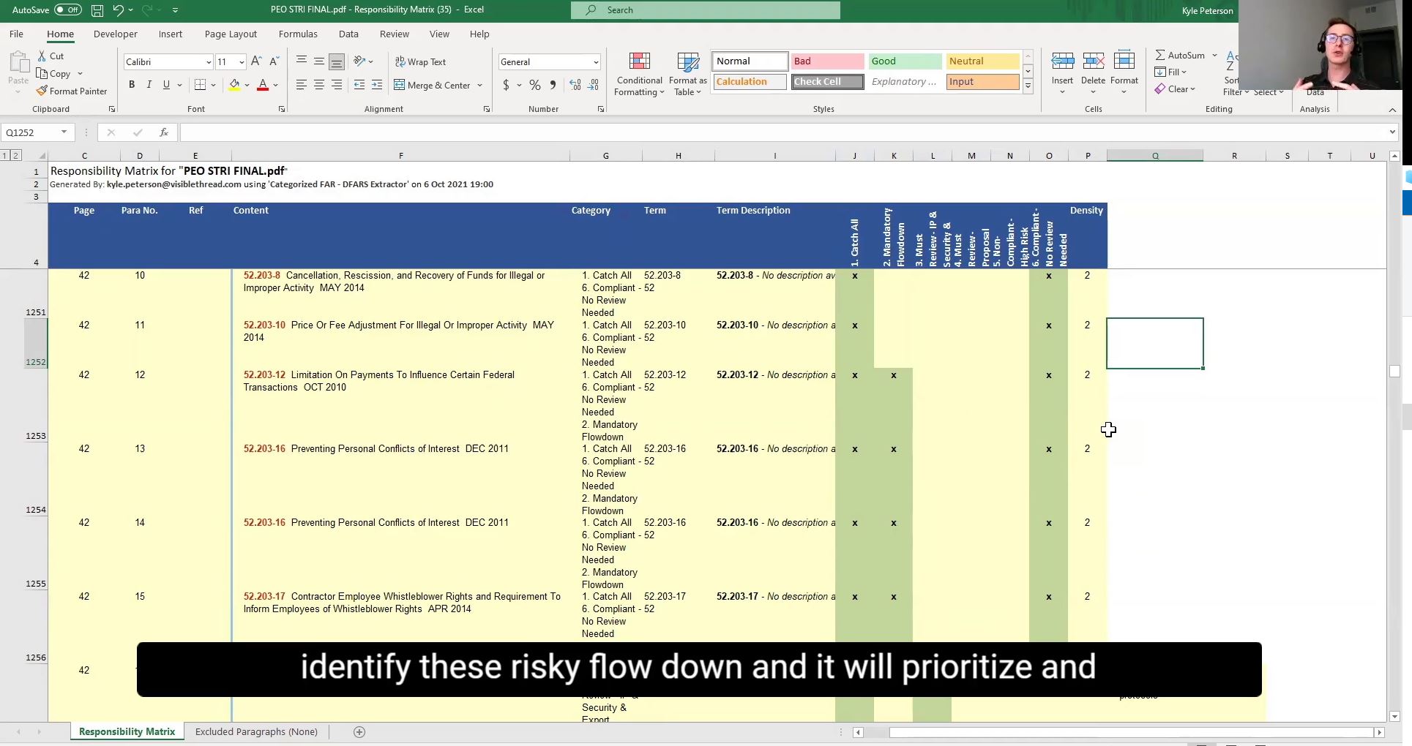
Task: Apply the Check Cell style
Action: tap(827, 82)
